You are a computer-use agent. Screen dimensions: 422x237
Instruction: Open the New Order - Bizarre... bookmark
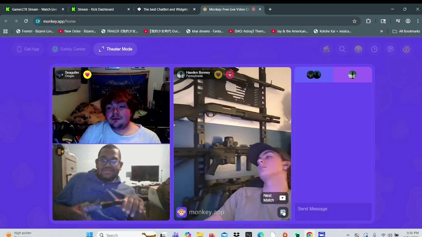tap(77, 31)
